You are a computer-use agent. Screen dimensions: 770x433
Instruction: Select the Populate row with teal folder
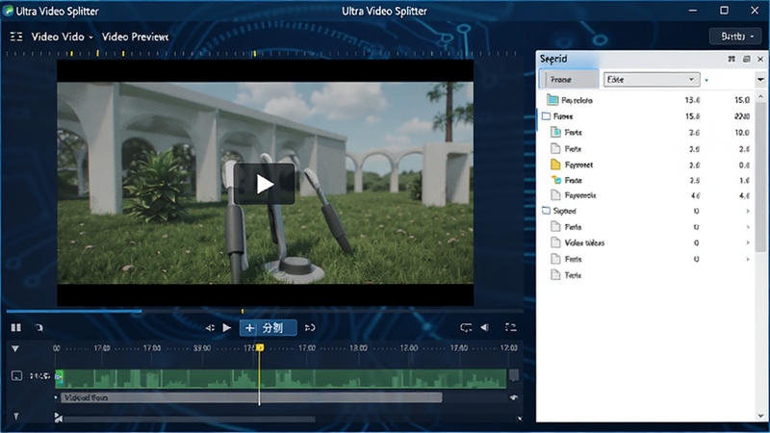[x=648, y=100]
